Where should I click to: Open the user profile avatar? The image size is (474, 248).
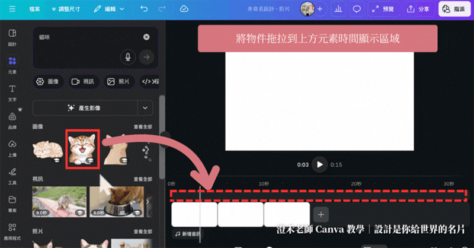coord(307,9)
